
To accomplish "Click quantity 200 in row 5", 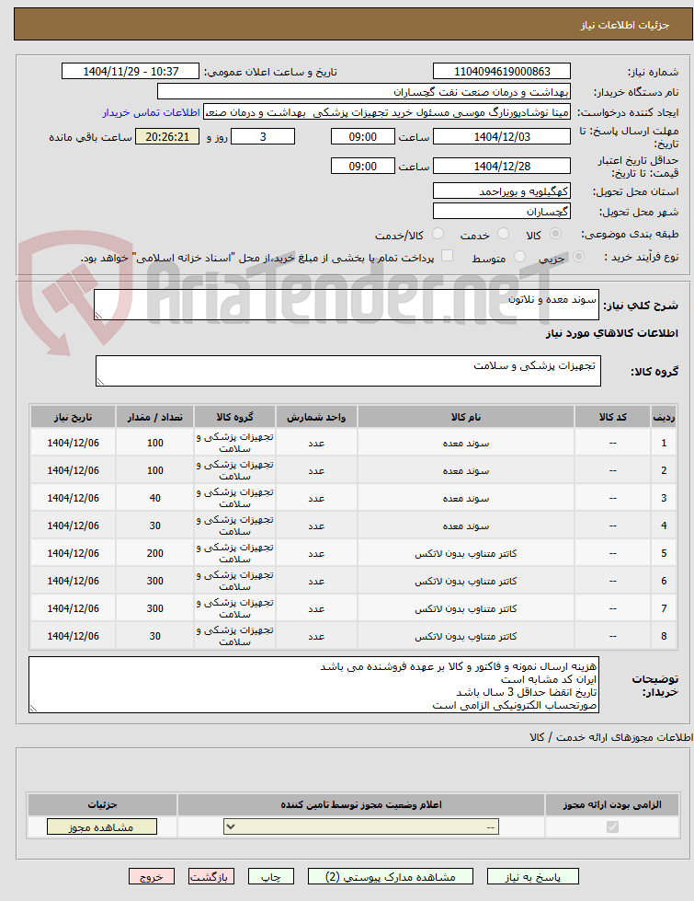I will pos(155,553).
